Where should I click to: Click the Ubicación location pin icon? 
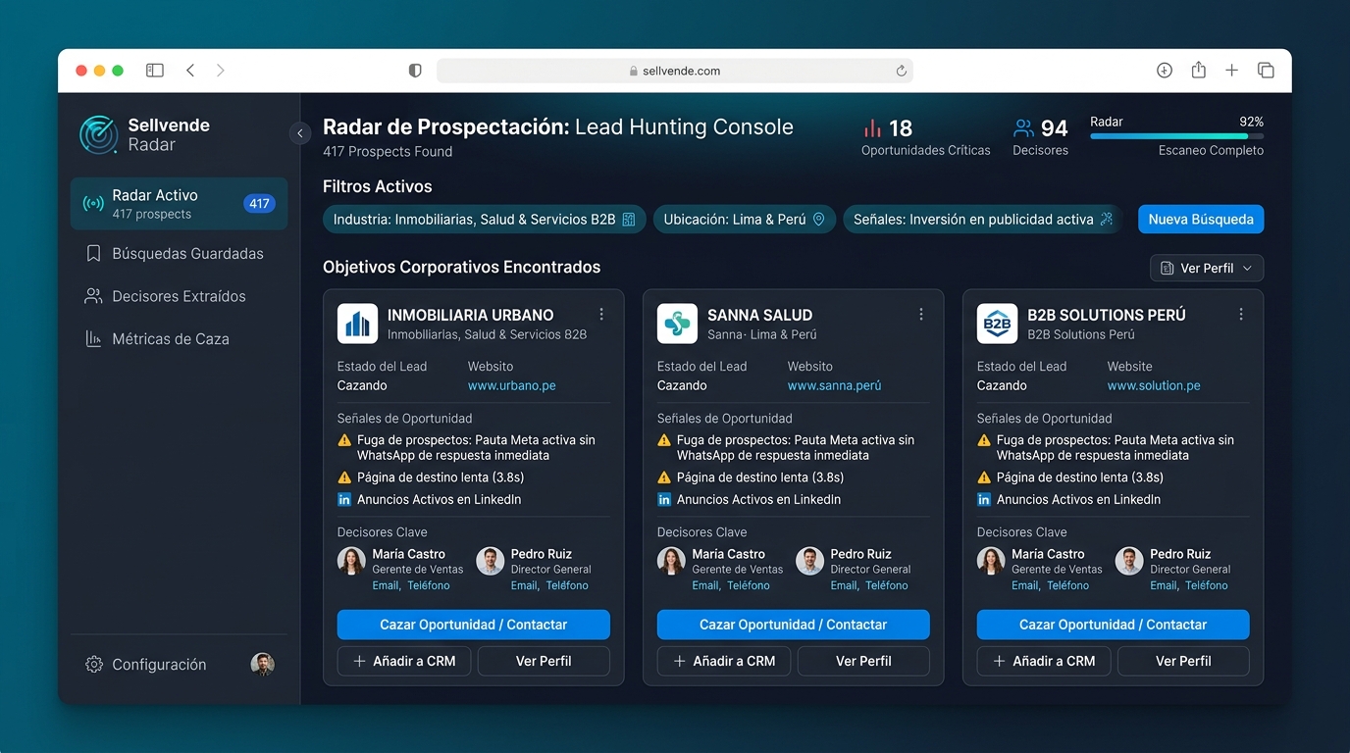(819, 220)
